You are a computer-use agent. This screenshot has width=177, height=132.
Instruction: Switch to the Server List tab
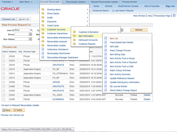pyautogui.click(x=24, y=19)
